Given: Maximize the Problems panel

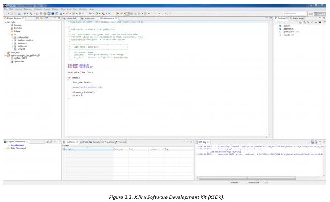Looking at the screenshot, I should click(x=191, y=141).
